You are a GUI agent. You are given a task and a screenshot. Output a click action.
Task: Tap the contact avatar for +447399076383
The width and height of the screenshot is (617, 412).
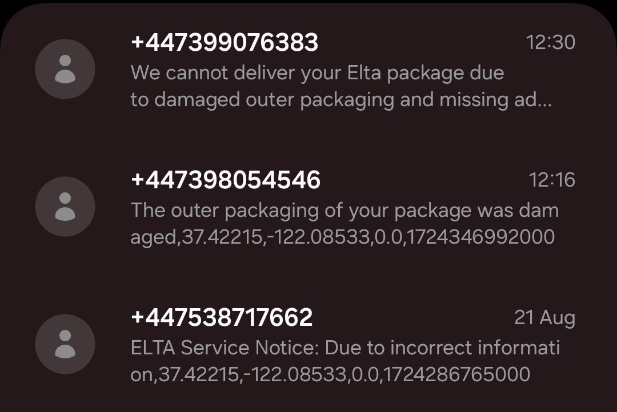tap(65, 69)
